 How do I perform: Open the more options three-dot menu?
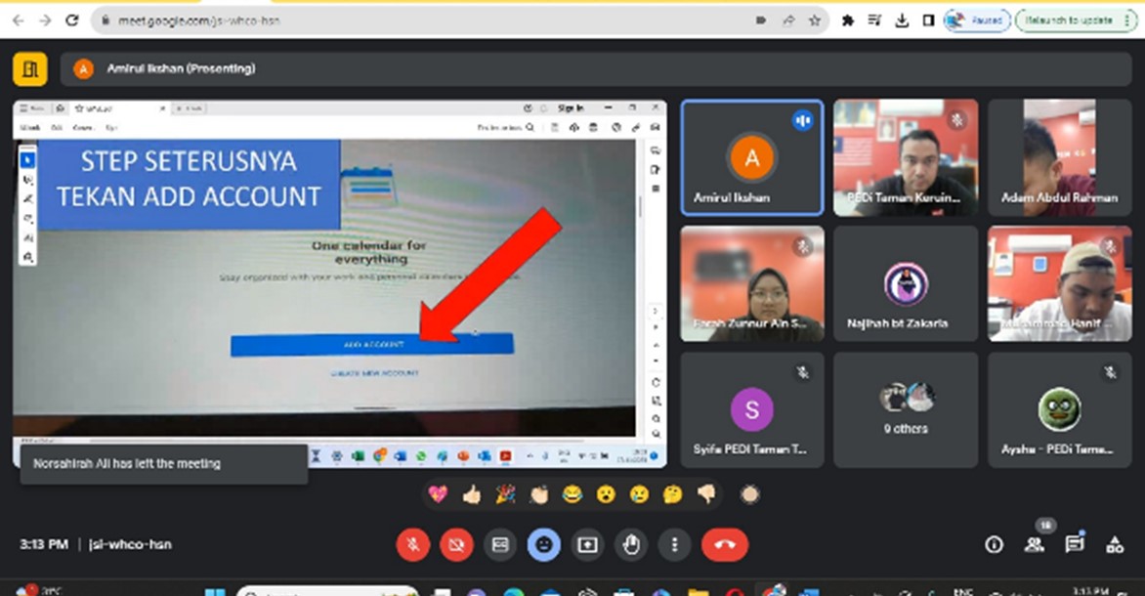click(674, 545)
